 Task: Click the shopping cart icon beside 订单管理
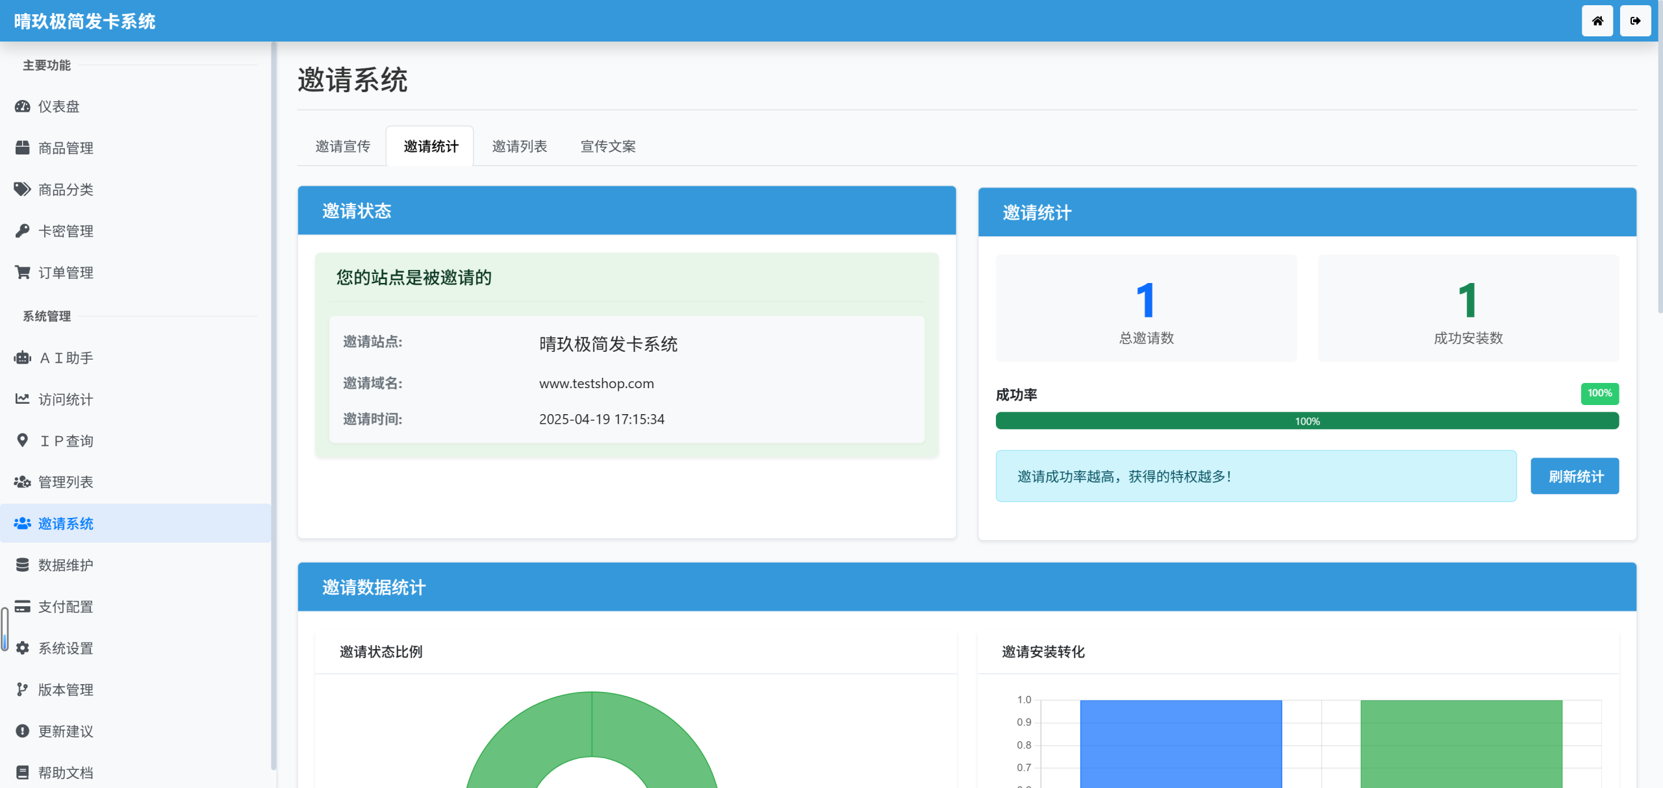23,273
